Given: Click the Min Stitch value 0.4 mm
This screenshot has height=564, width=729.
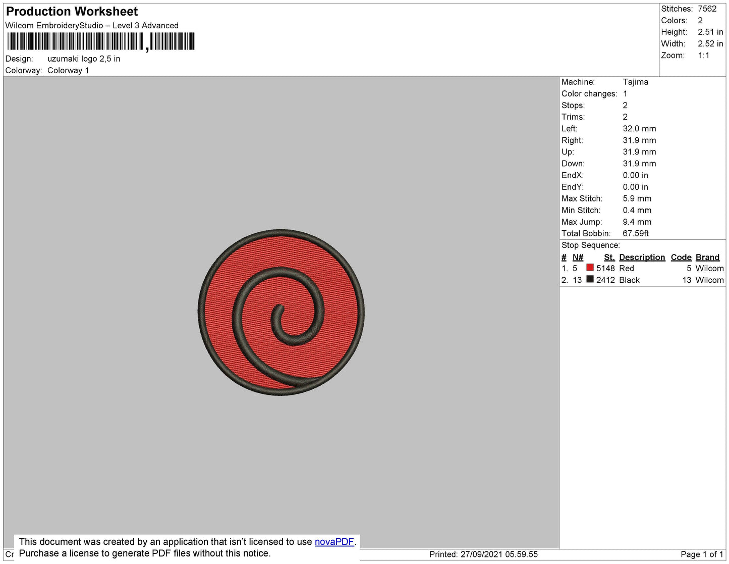Looking at the screenshot, I should (637, 210).
